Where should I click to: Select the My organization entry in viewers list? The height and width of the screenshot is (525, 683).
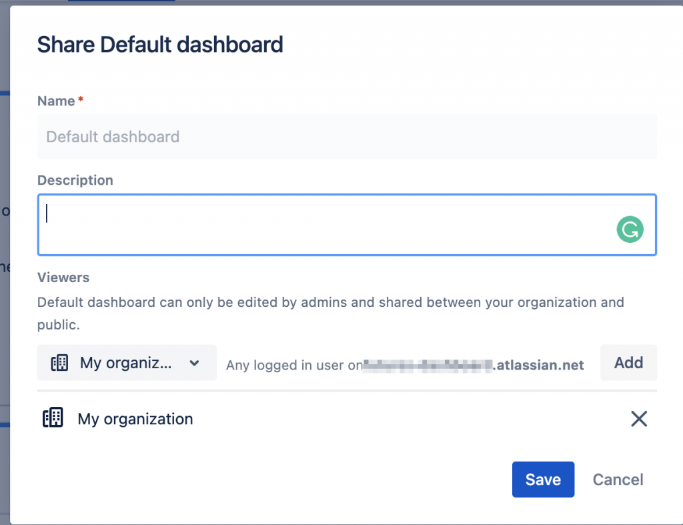[135, 419]
